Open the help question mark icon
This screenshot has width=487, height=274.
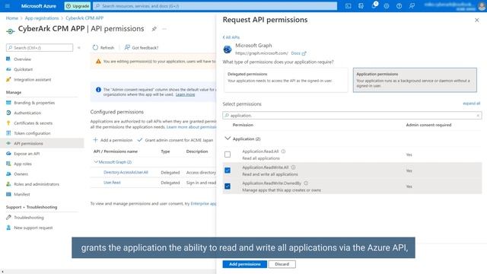click(399, 6)
